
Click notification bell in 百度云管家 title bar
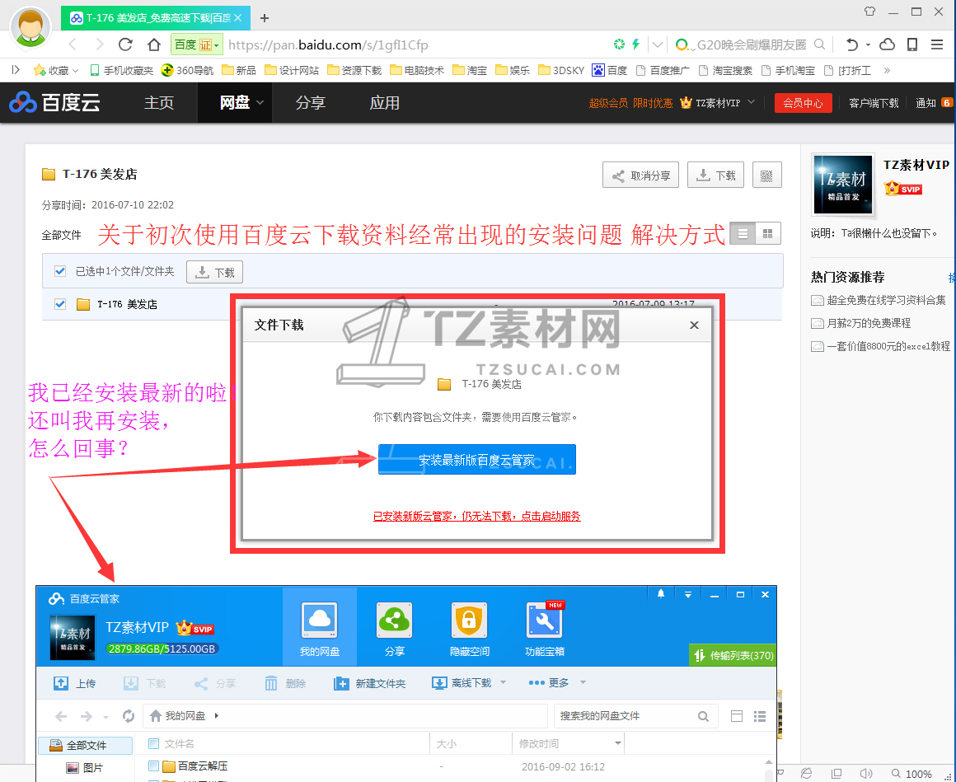(x=661, y=594)
